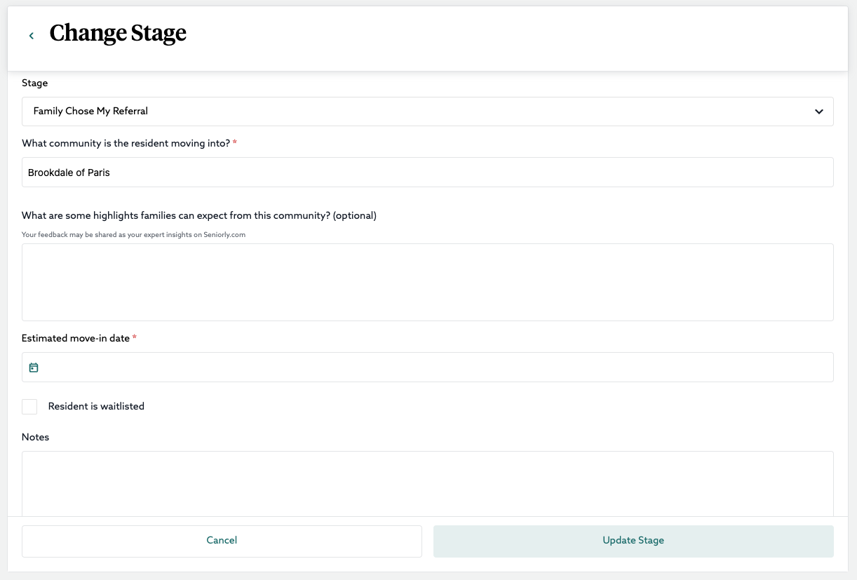The height and width of the screenshot is (580, 857).
Task: Click the dropdown chevron on the Stage field
Action: point(818,111)
